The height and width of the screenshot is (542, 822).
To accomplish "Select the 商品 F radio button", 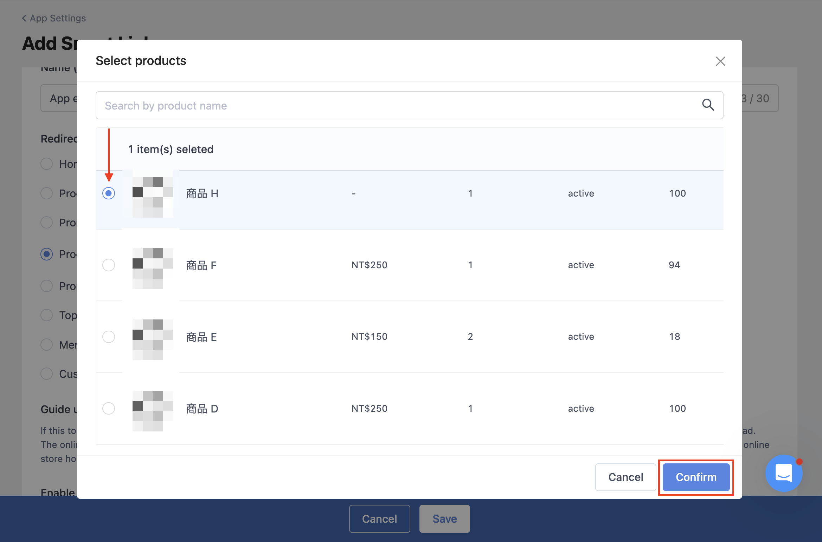I will pos(109,265).
